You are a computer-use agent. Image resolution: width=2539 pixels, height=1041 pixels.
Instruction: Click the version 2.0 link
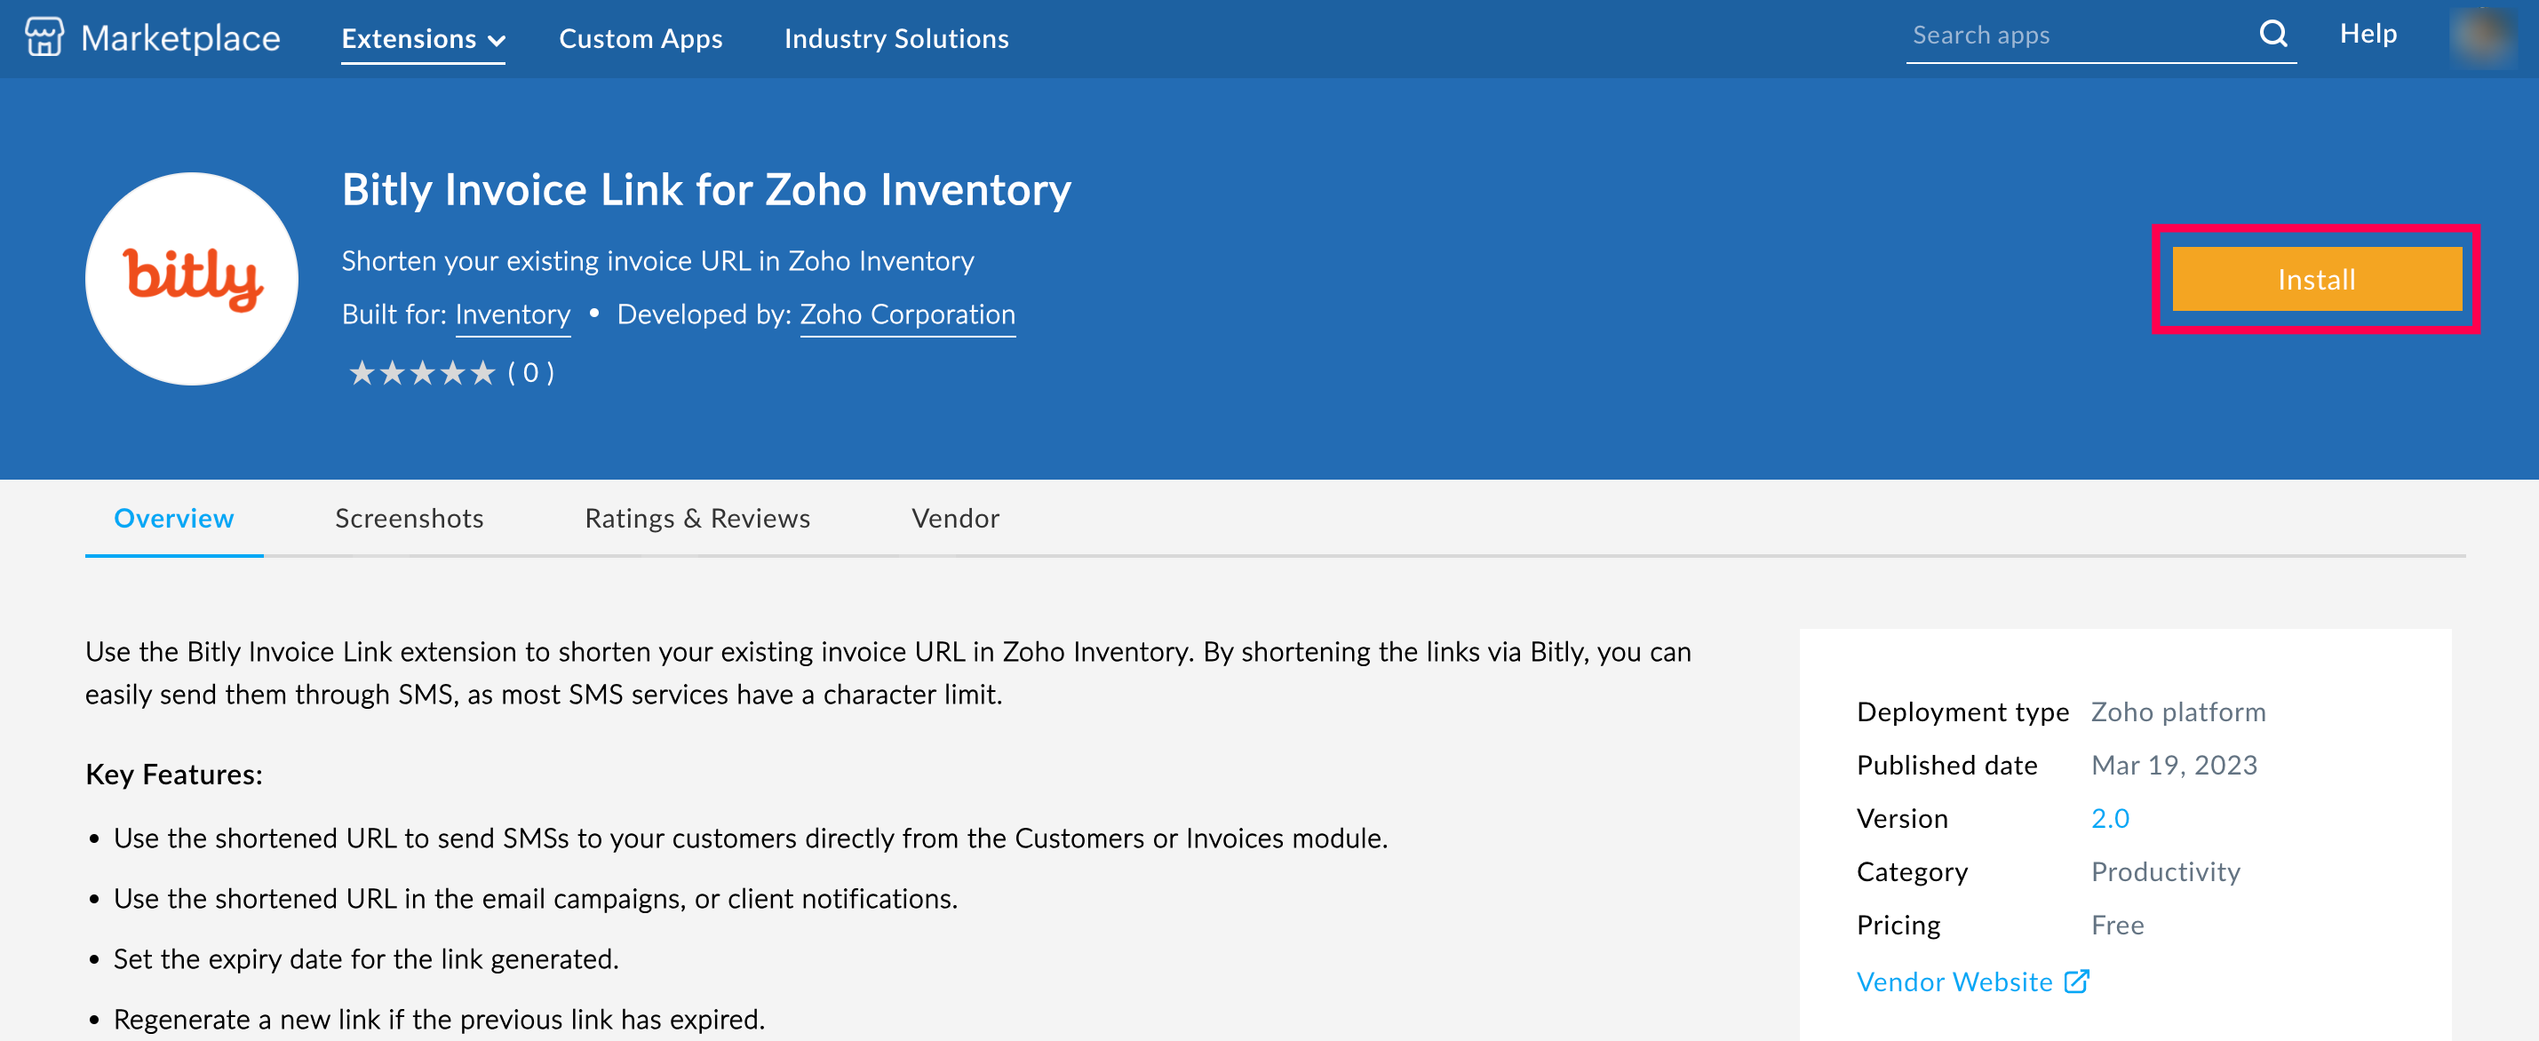(x=2109, y=818)
